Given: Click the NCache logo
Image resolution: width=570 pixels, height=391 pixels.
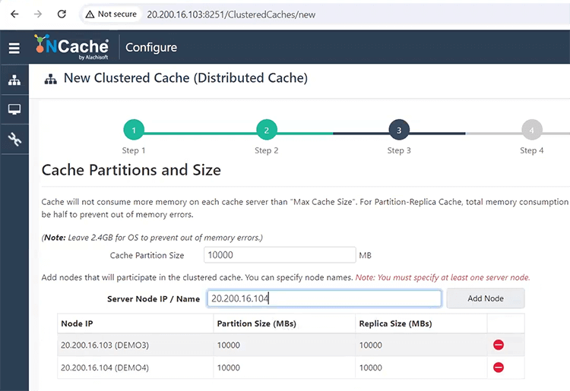Looking at the screenshot, I should click(71, 47).
